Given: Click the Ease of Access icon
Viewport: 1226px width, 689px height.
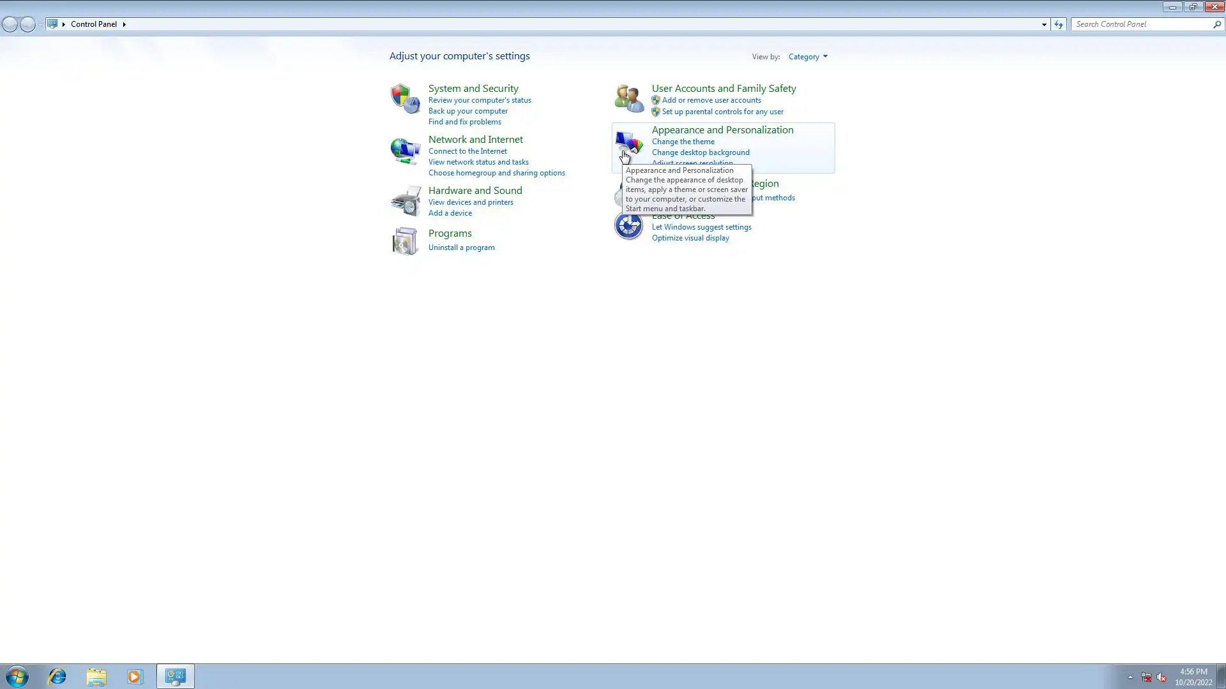Looking at the screenshot, I should click(628, 226).
